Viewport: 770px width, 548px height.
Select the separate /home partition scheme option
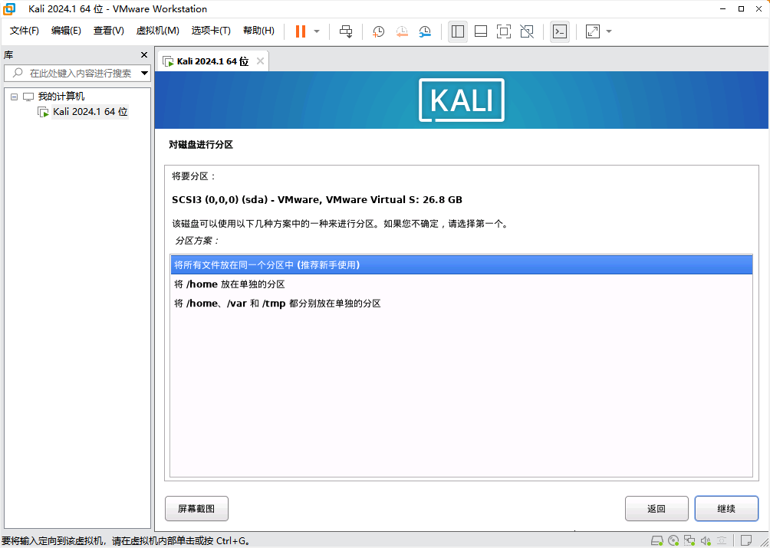230,284
